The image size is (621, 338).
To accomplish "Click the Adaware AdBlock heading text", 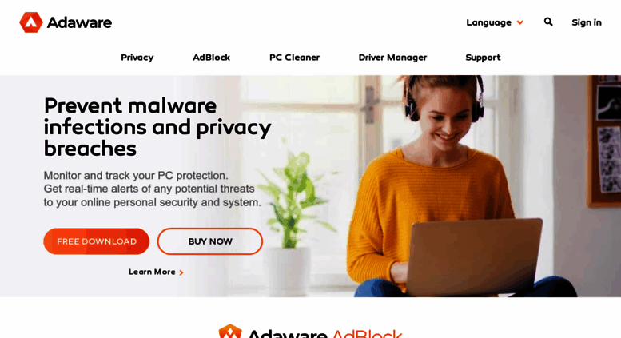I will (x=325, y=333).
